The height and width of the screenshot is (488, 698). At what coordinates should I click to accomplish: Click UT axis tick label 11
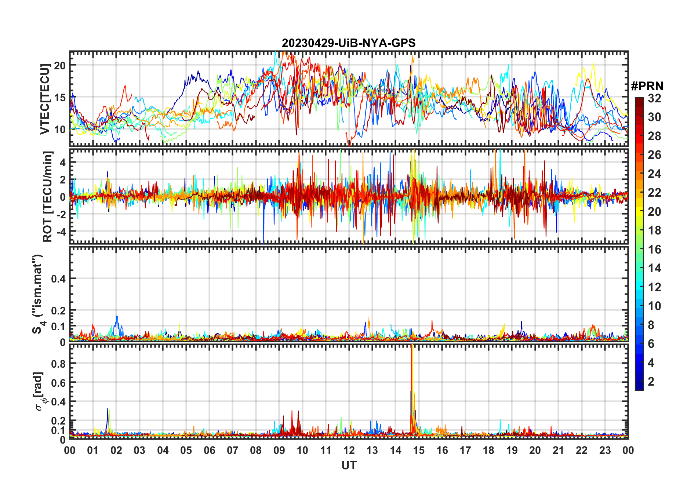pos(326,450)
